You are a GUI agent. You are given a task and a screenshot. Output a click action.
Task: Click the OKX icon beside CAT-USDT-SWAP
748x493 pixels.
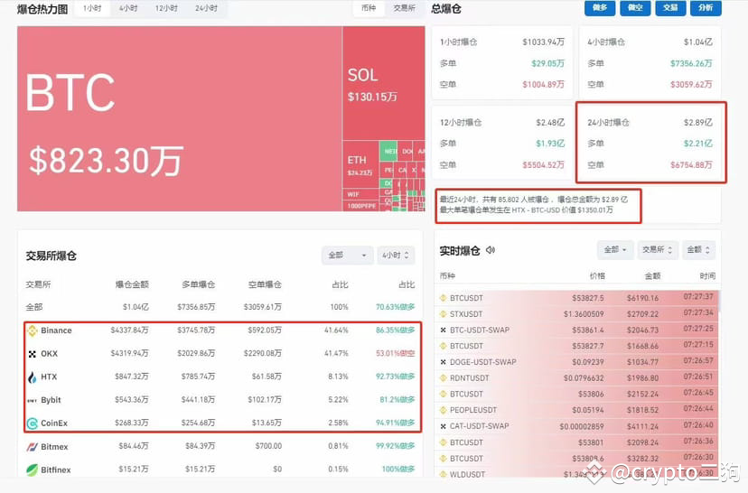tap(444, 426)
